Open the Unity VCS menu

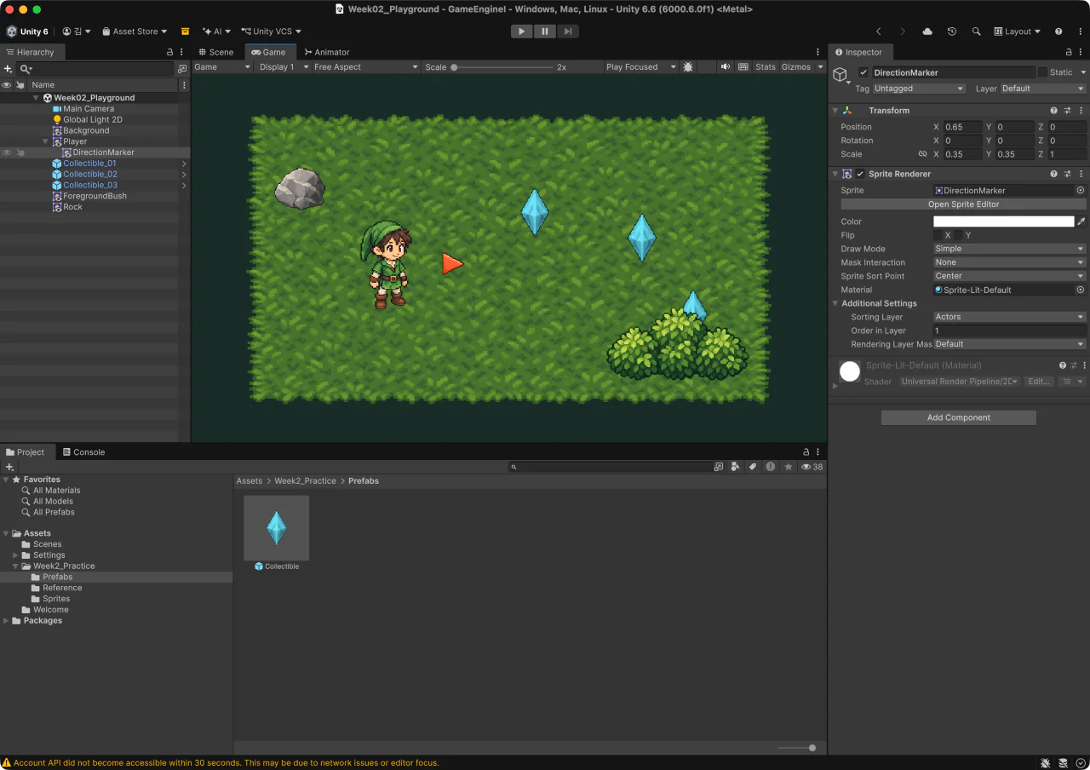[x=271, y=32]
